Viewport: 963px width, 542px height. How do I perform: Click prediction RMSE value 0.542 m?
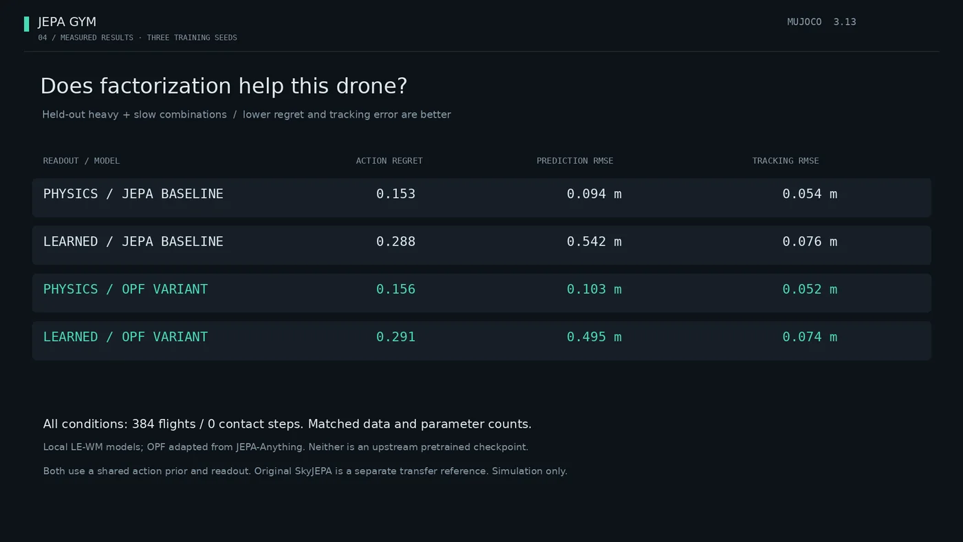(x=594, y=241)
